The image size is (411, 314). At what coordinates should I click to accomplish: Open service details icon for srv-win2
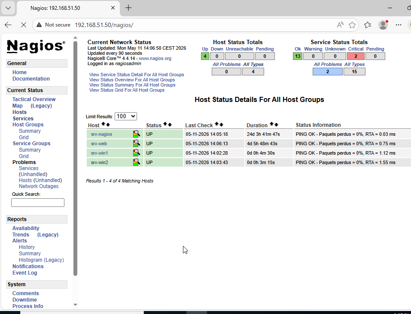coord(136,162)
